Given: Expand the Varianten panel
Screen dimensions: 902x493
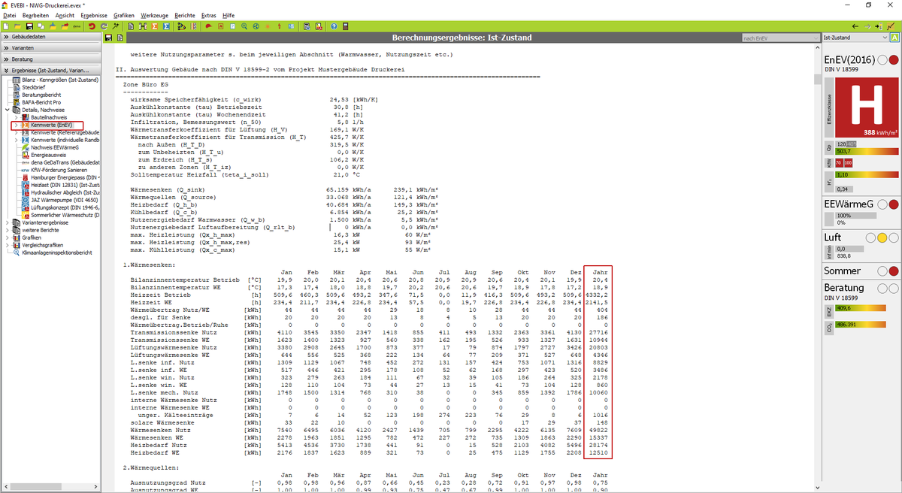Looking at the screenshot, I should (50, 48).
